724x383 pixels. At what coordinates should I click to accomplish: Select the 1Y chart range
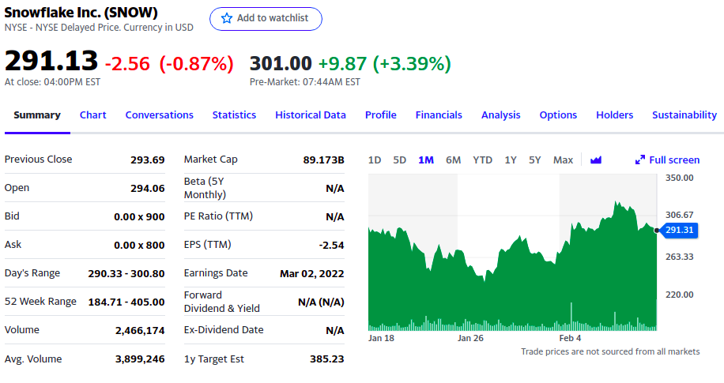[511, 160]
